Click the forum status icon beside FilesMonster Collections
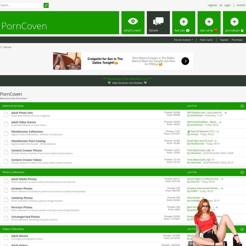The image size is (246, 246). (x=6, y=133)
